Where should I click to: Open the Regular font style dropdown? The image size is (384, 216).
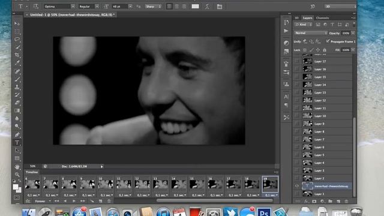(97, 7)
